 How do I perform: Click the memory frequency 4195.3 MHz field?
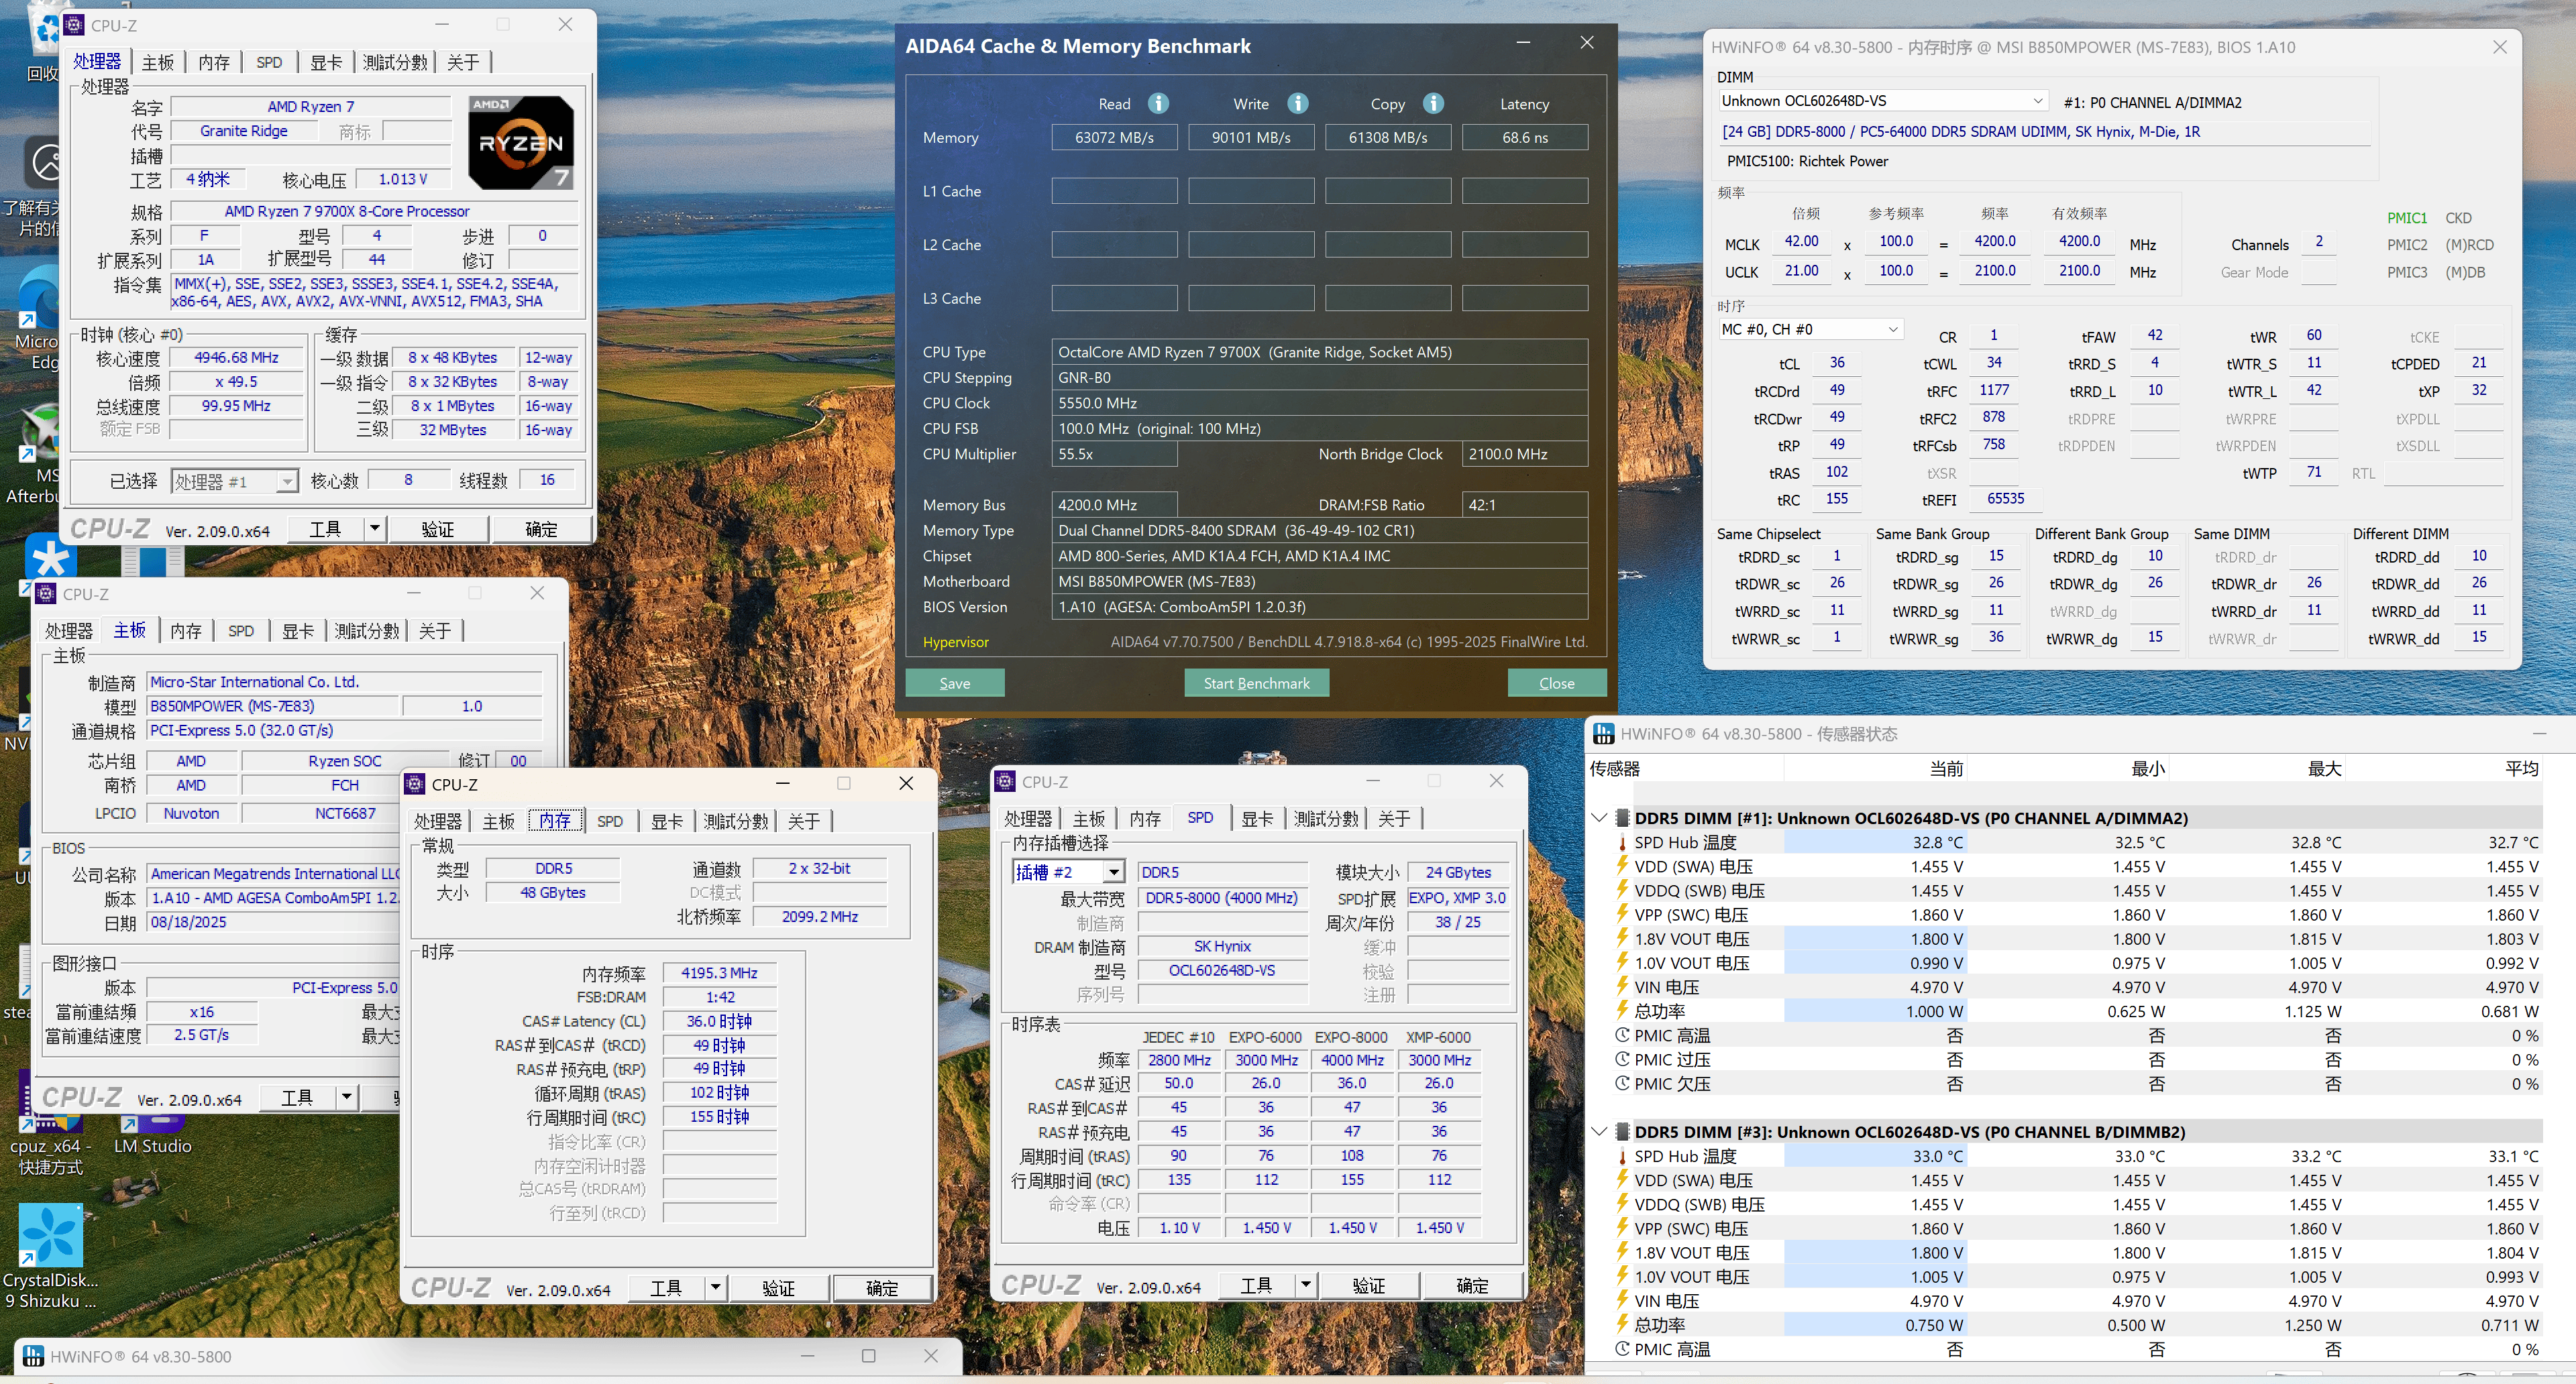pyautogui.click(x=719, y=972)
